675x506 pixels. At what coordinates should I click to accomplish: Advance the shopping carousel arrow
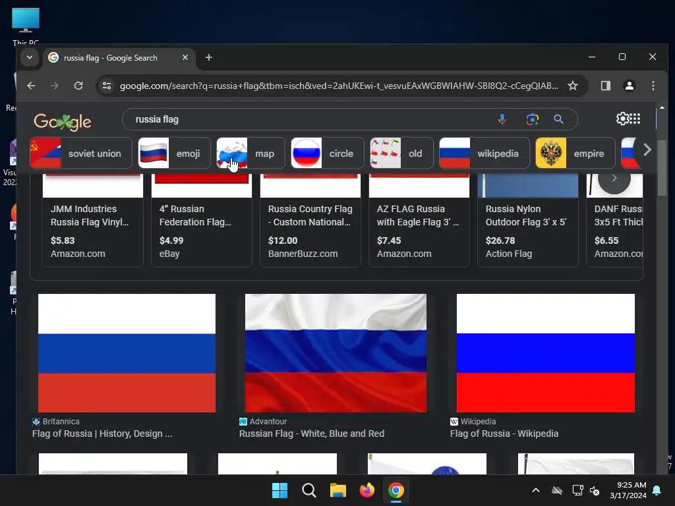click(x=614, y=178)
